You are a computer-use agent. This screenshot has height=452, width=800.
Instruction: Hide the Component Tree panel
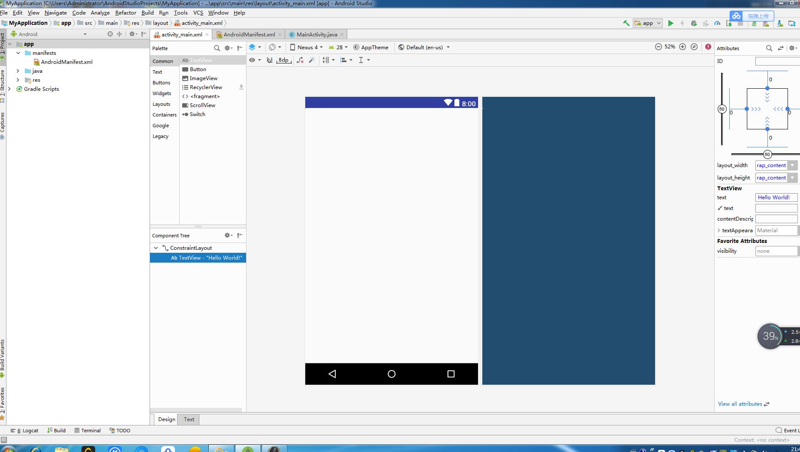[x=240, y=235]
